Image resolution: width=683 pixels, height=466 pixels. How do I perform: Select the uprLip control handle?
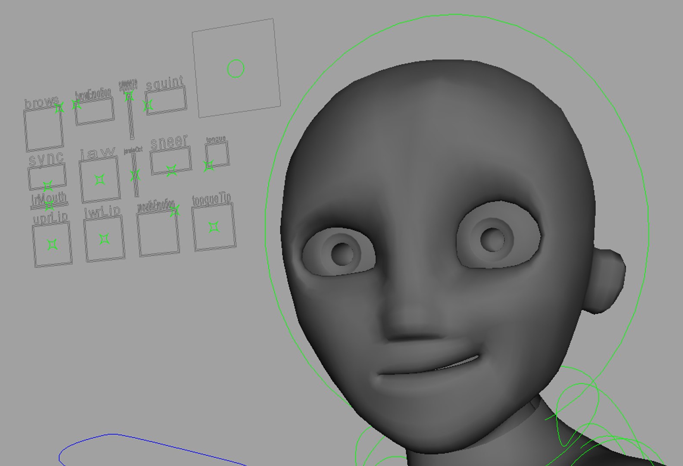point(52,245)
